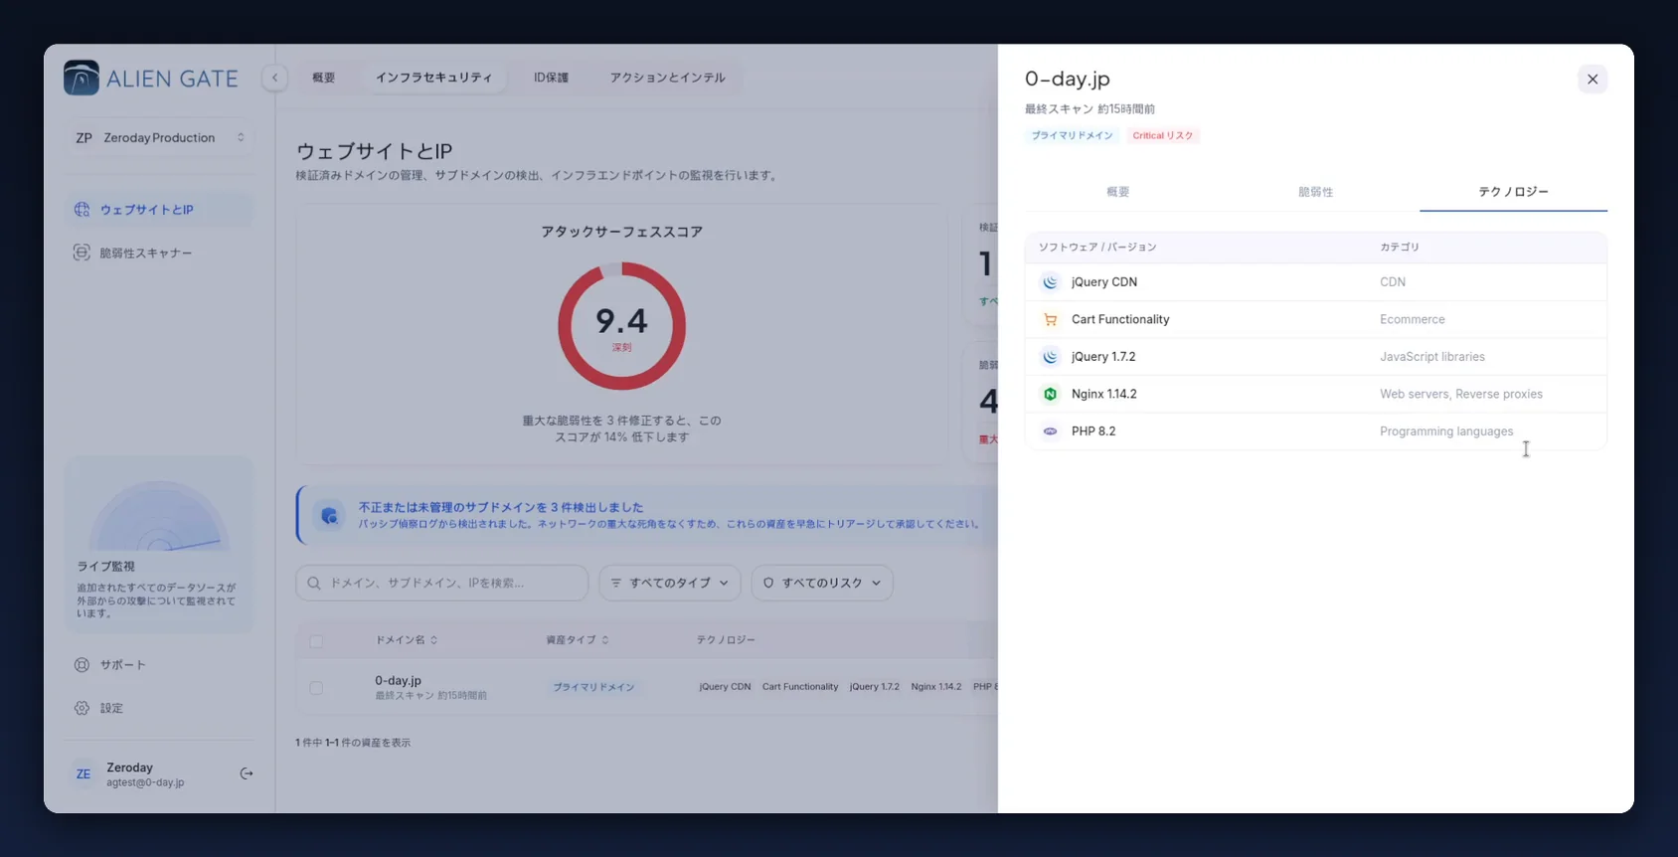Click the カテゴリ column header
1678x857 pixels.
(x=1400, y=248)
